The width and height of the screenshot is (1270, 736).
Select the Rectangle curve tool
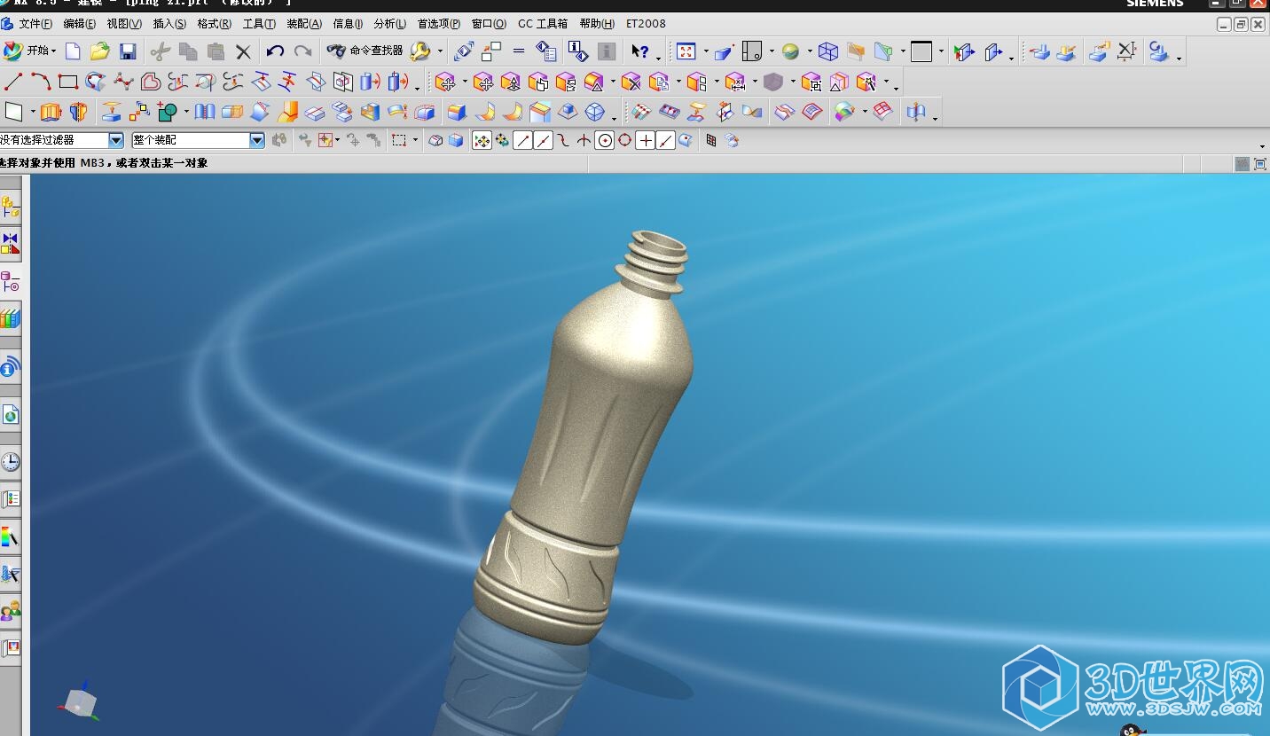[x=67, y=82]
